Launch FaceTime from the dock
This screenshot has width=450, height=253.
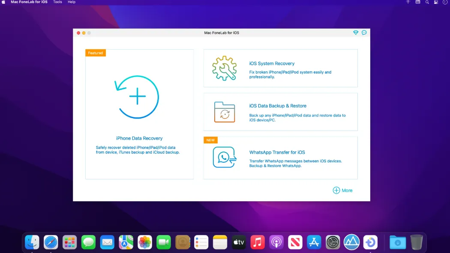(x=164, y=242)
